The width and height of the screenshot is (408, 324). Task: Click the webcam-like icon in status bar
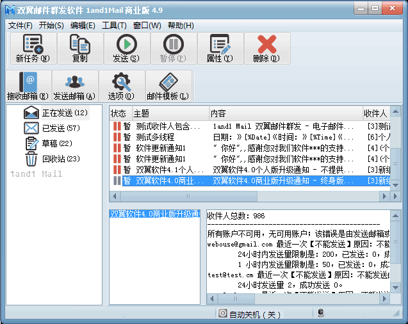[x=321, y=313]
